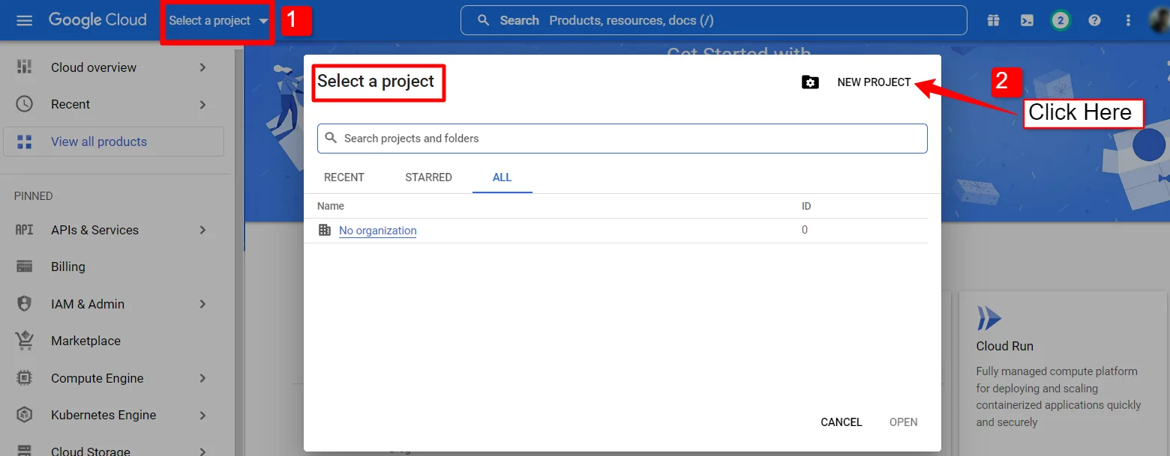Open notifications showing 2 alerts
This screenshot has height=456, width=1170.
[x=1060, y=20]
